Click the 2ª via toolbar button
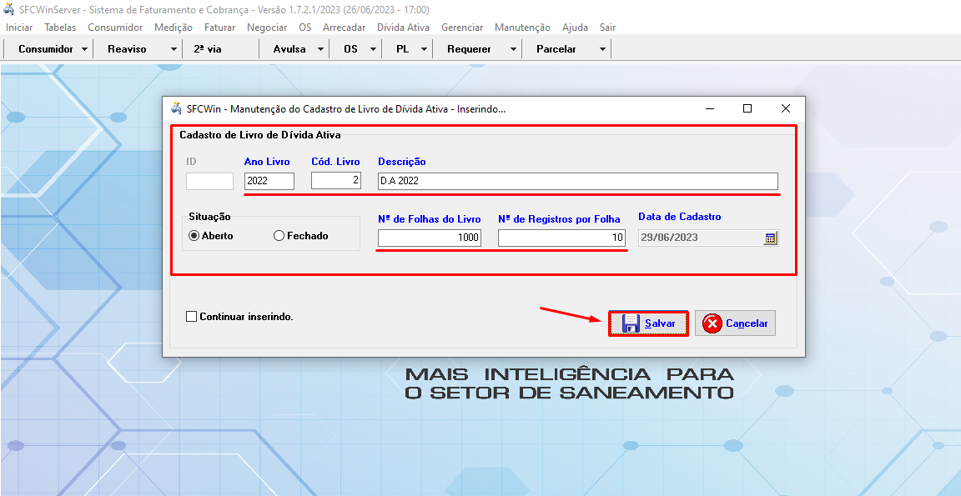961x496 pixels. tap(208, 49)
